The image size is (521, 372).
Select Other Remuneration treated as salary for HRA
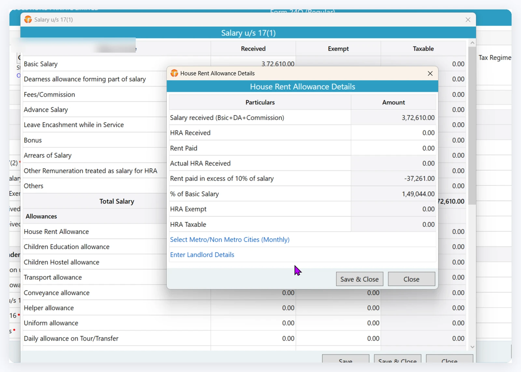[91, 171]
